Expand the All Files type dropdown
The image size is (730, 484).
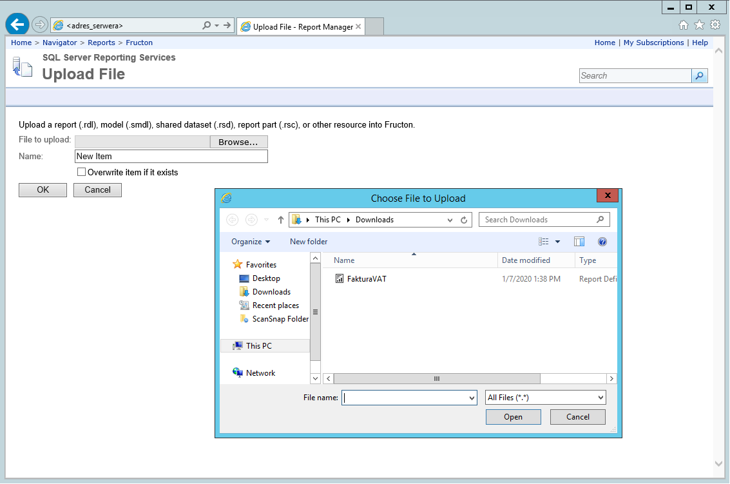click(545, 398)
